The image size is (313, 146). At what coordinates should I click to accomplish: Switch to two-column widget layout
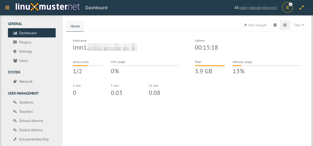[x=285, y=25]
